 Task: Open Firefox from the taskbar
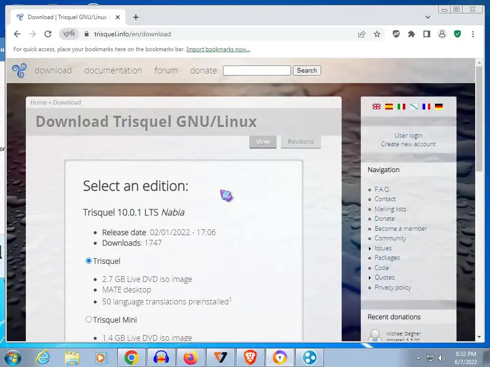click(x=191, y=357)
